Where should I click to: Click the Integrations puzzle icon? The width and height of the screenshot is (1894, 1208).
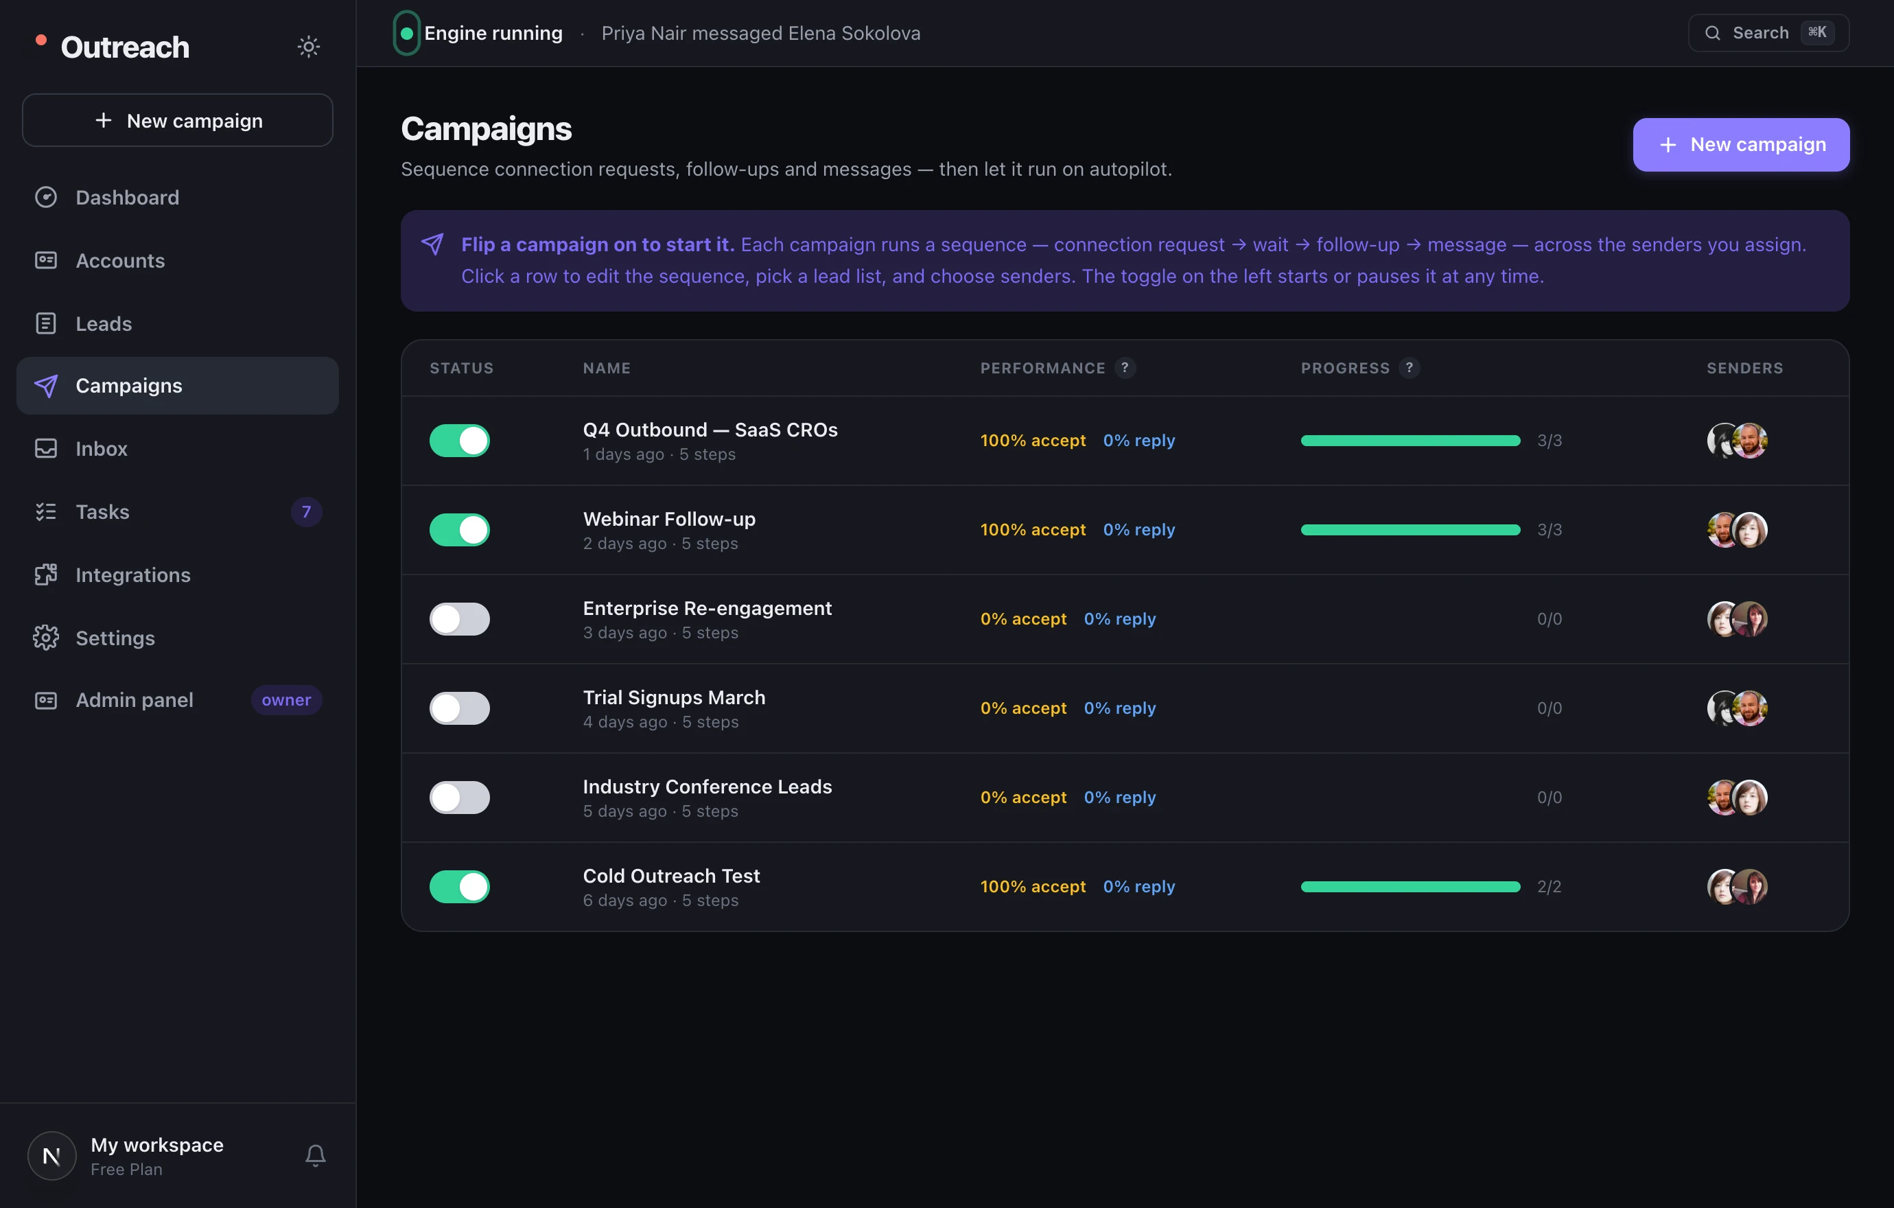45,575
